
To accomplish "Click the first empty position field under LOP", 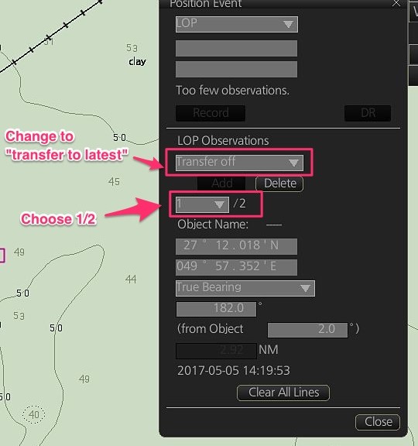I will point(236,48).
